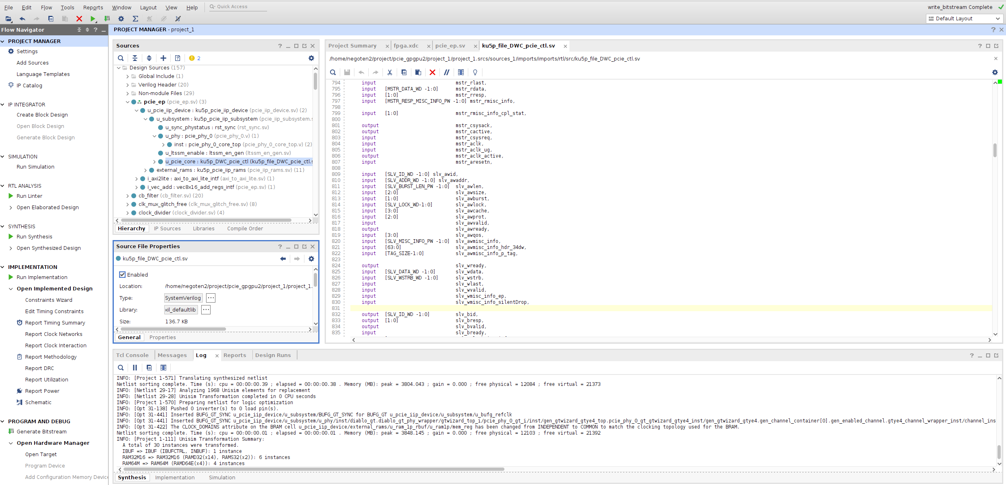1006x485 pixels.
Task: Hit the red Delete X in main toolbar
Action: point(79,19)
